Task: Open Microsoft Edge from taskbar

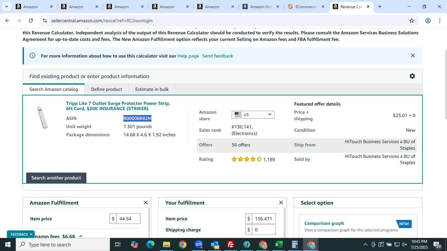Action: point(150,244)
